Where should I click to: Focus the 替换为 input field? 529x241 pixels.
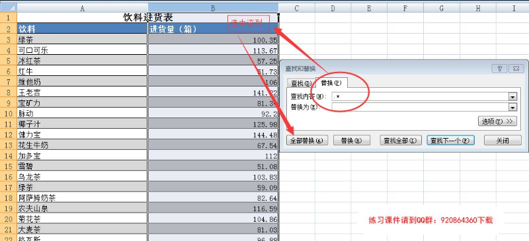point(420,107)
